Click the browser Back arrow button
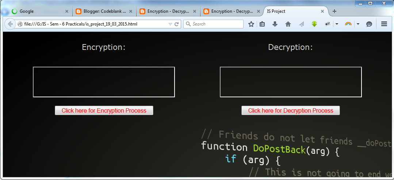 point(10,24)
